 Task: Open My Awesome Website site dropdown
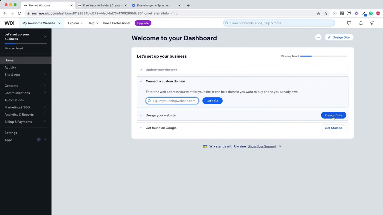[x=41, y=23]
